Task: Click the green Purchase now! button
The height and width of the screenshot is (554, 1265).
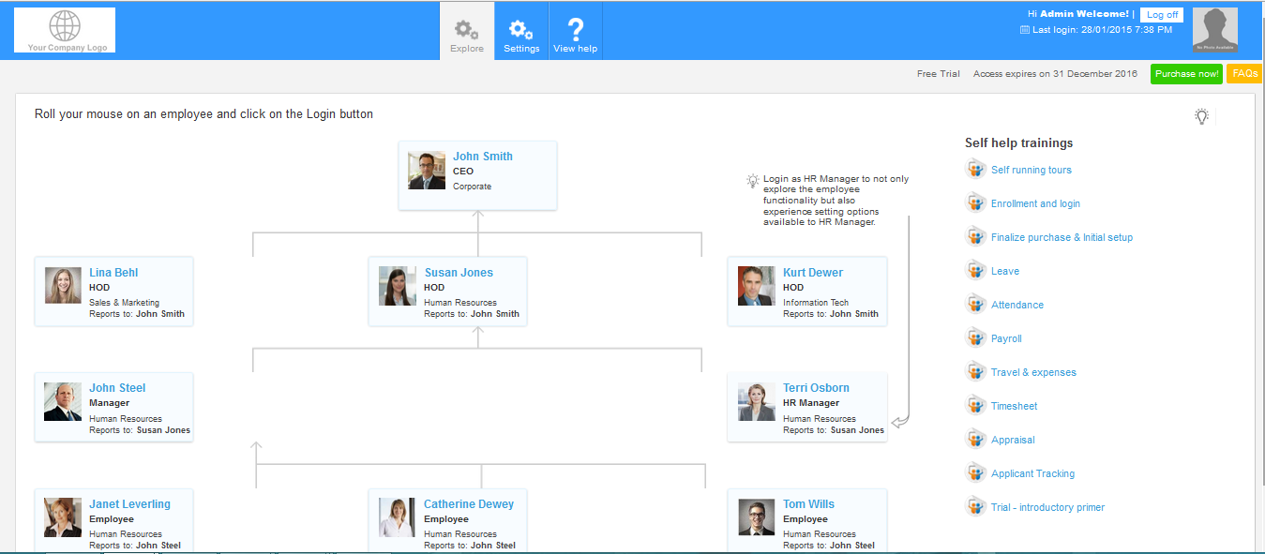Action: (1186, 74)
